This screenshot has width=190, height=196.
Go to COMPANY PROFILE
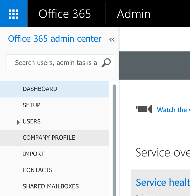tap(55, 138)
